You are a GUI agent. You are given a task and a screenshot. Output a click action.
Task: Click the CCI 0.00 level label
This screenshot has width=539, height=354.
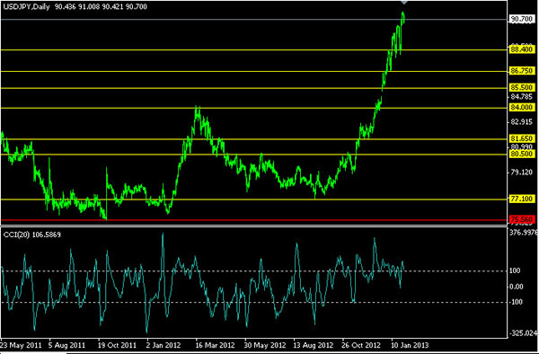(517, 287)
